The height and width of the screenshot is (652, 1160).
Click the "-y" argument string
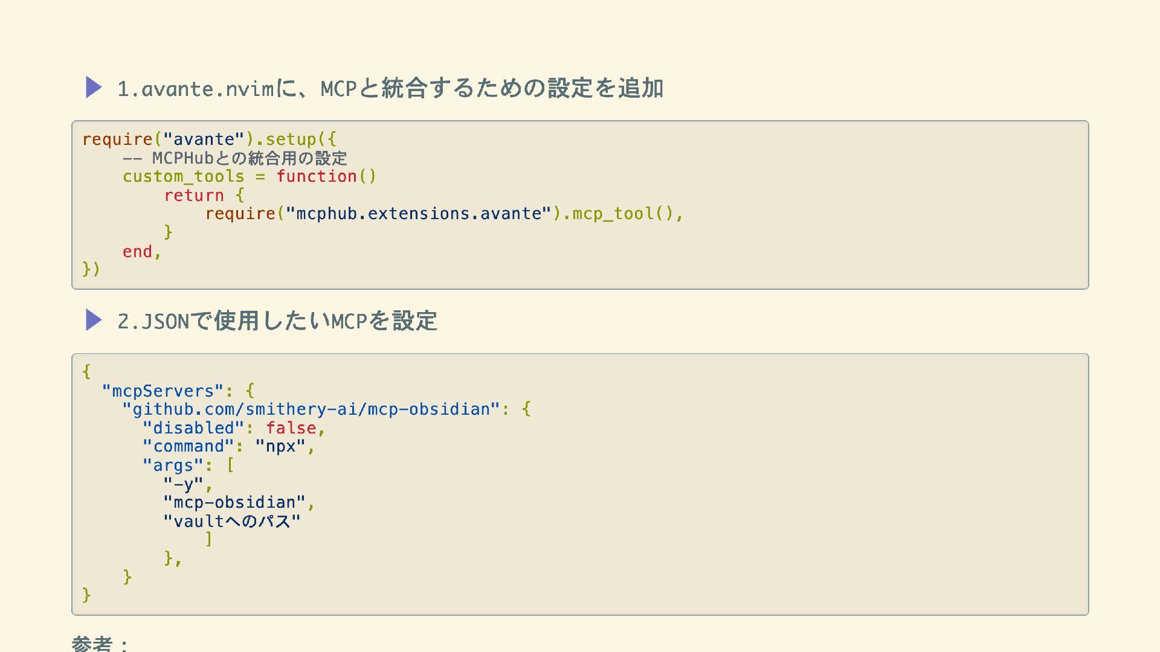[x=183, y=484]
